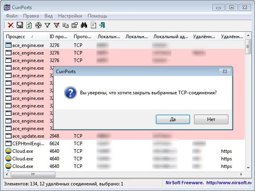255x191 pixels.
Task: Select the CEPHtmlEngi... process name
Action: (28, 144)
